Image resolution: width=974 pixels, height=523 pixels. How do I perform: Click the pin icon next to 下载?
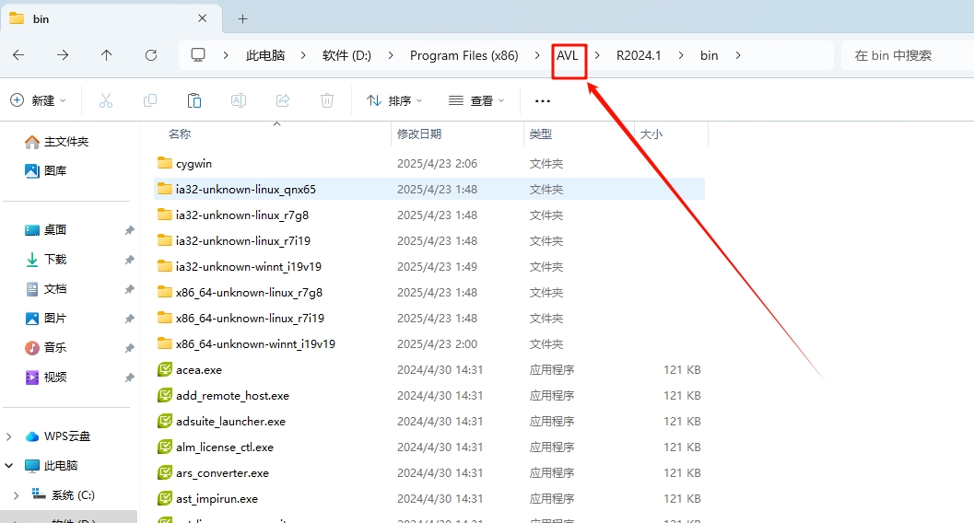pos(129,260)
